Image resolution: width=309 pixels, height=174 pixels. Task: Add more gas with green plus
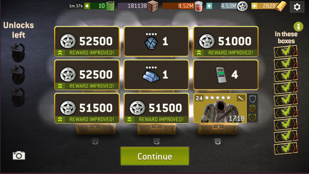(87, 6)
